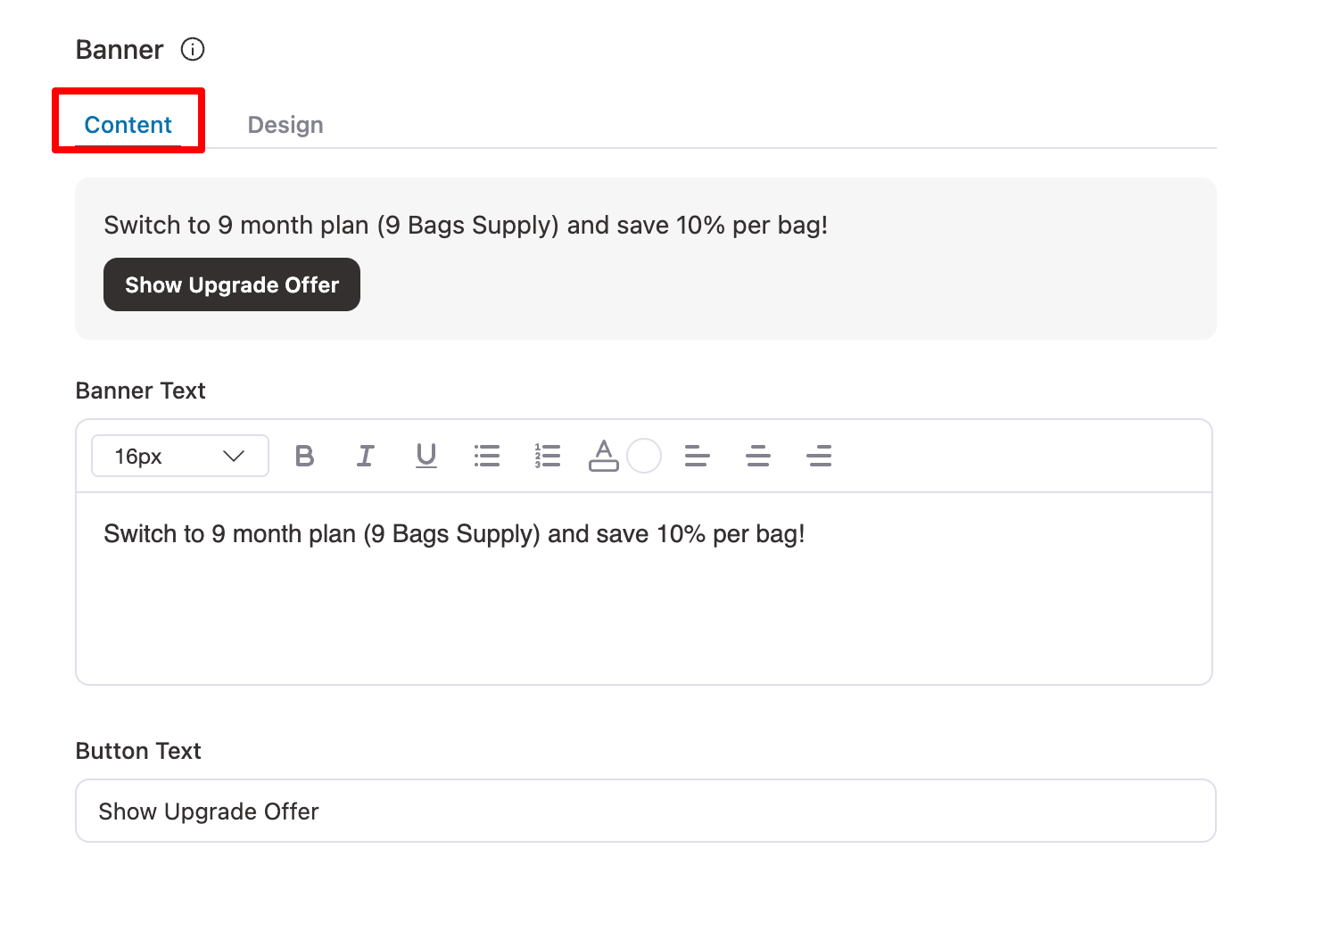Toggle underline formatting
The image size is (1322, 931).
426,457
